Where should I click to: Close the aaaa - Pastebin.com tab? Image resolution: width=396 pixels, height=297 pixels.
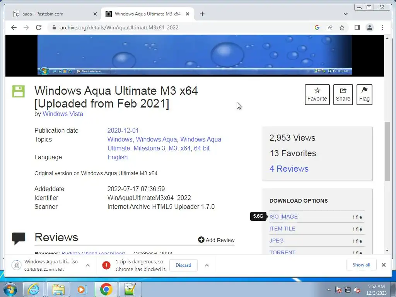[x=95, y=14]
